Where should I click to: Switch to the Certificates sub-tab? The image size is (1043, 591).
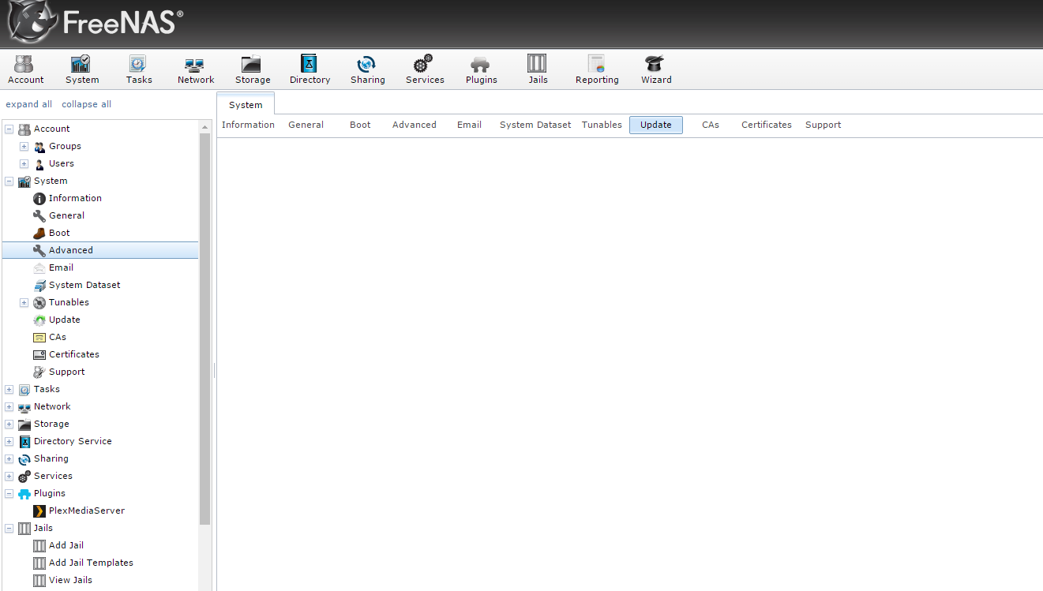point(766,125)
